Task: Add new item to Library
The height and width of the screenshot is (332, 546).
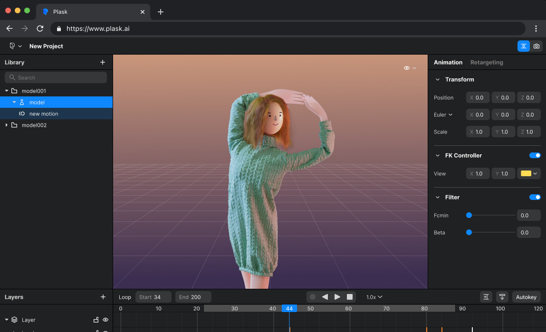Action: tap(103, 62)
